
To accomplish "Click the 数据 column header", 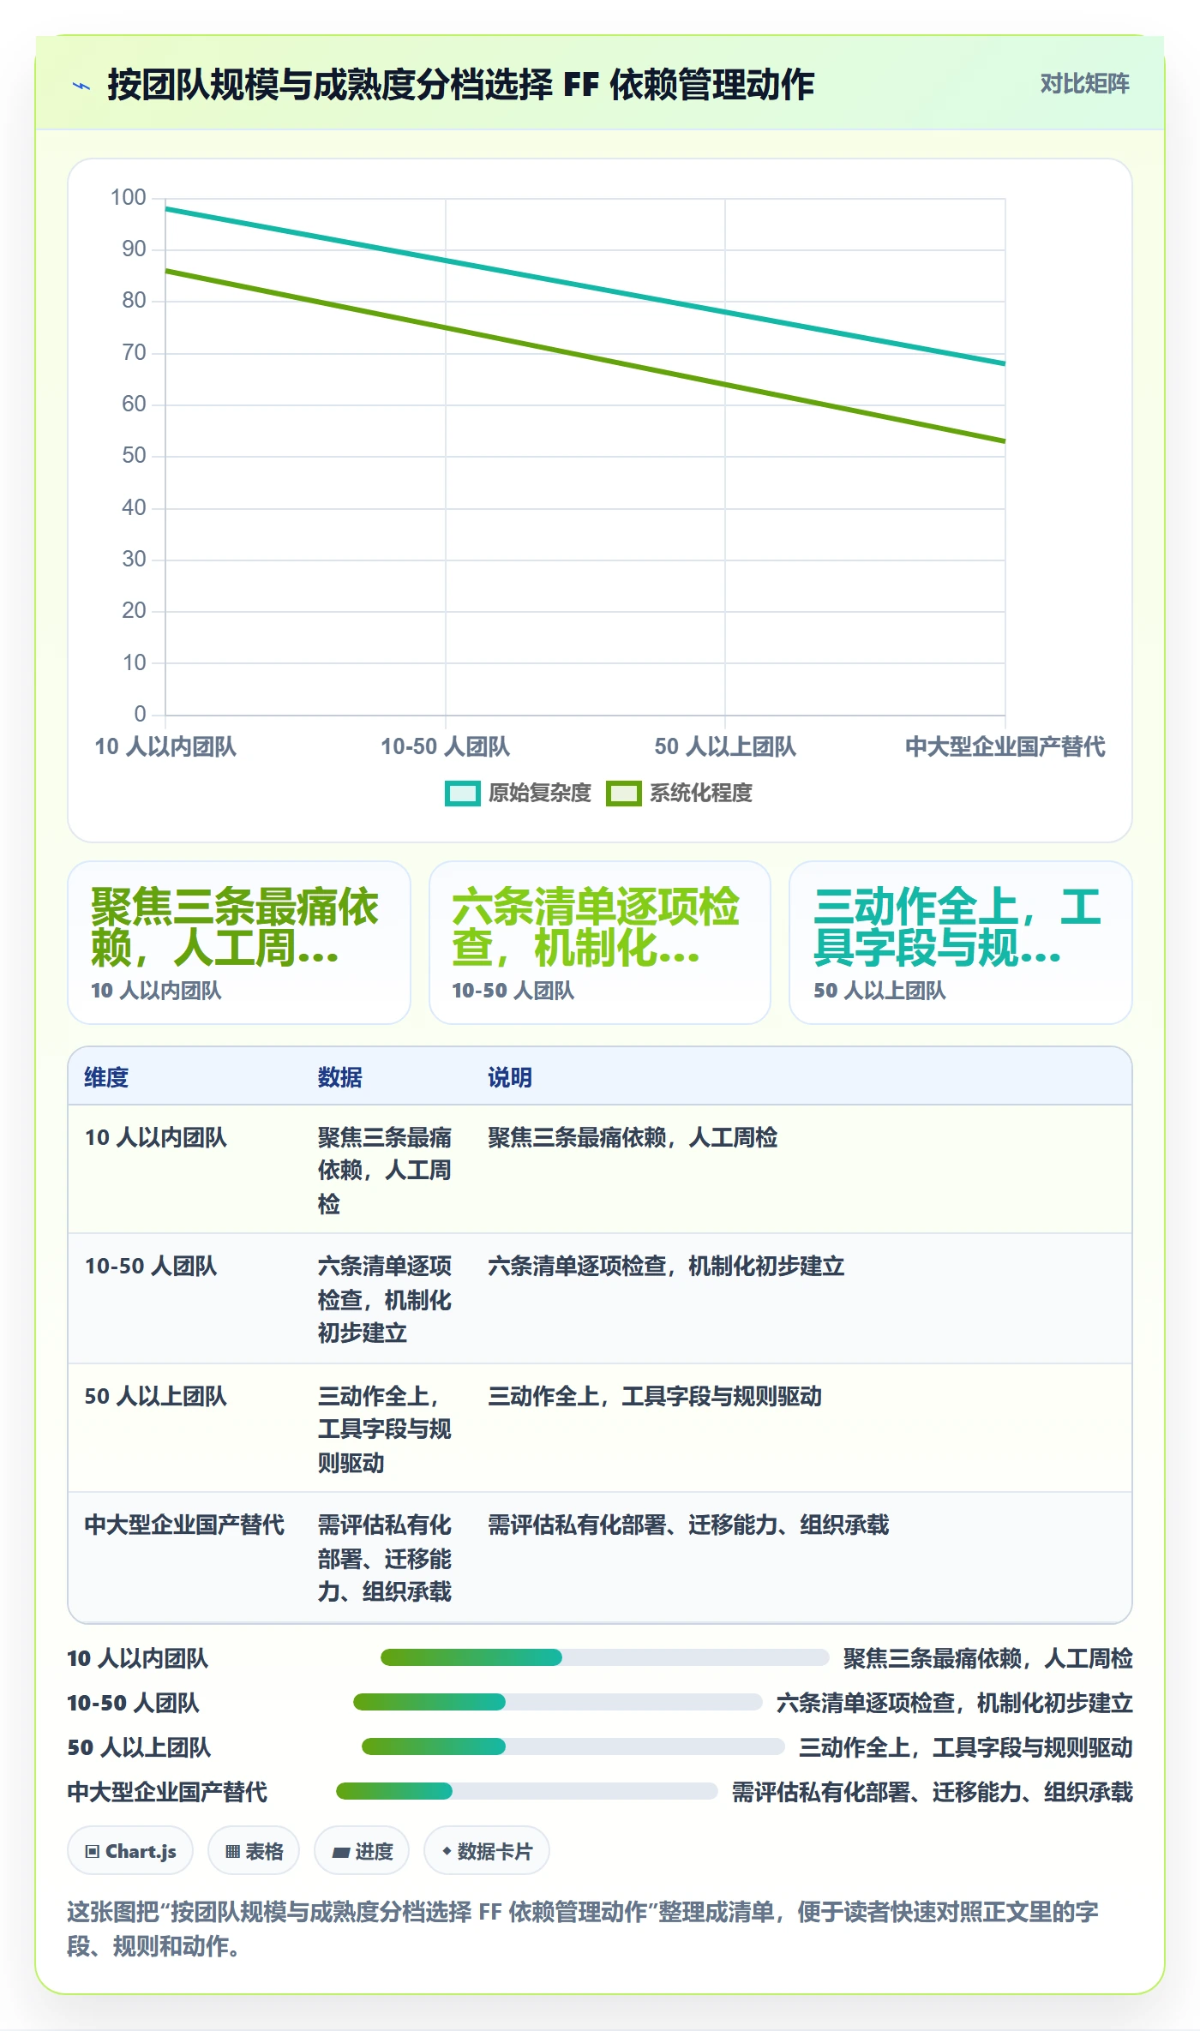I will (340, 1077).
